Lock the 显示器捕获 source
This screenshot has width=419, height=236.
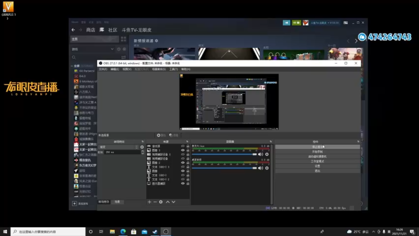[188, 184]
